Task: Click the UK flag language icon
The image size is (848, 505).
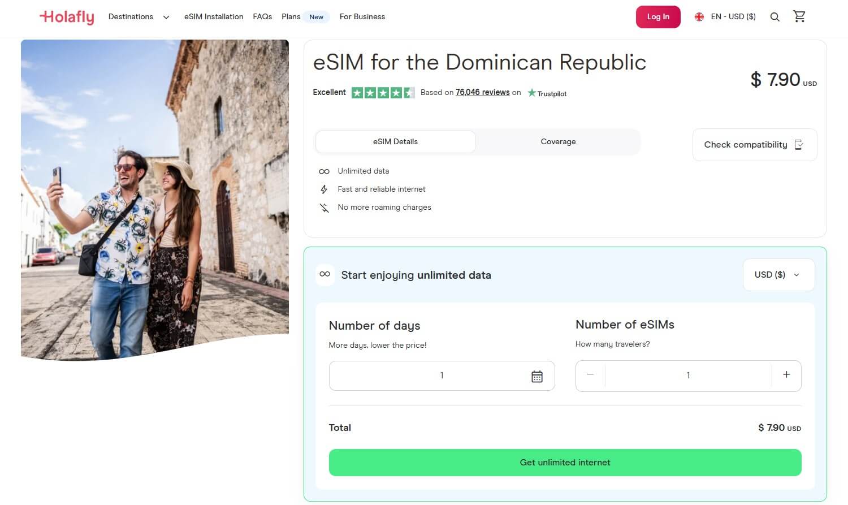Action: pos(699,17)
